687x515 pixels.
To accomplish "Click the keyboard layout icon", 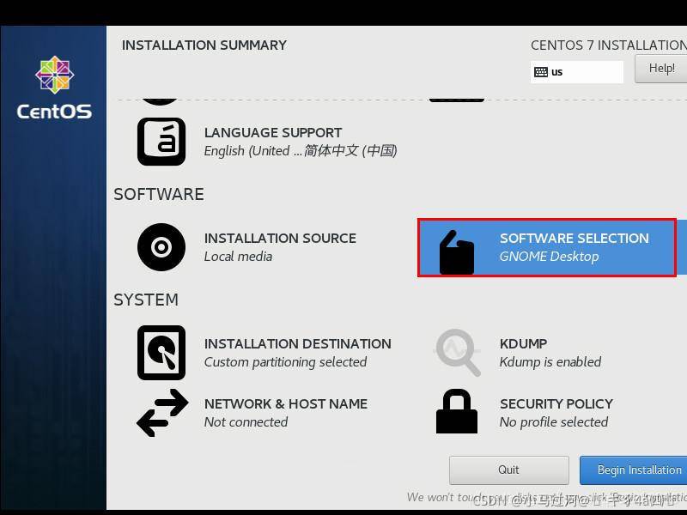I will point(541,72).
